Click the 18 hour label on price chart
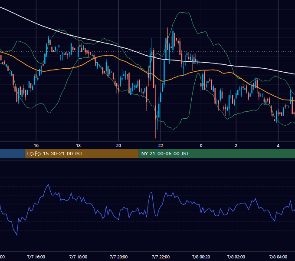The image size is (295, 261). [78, 146]
